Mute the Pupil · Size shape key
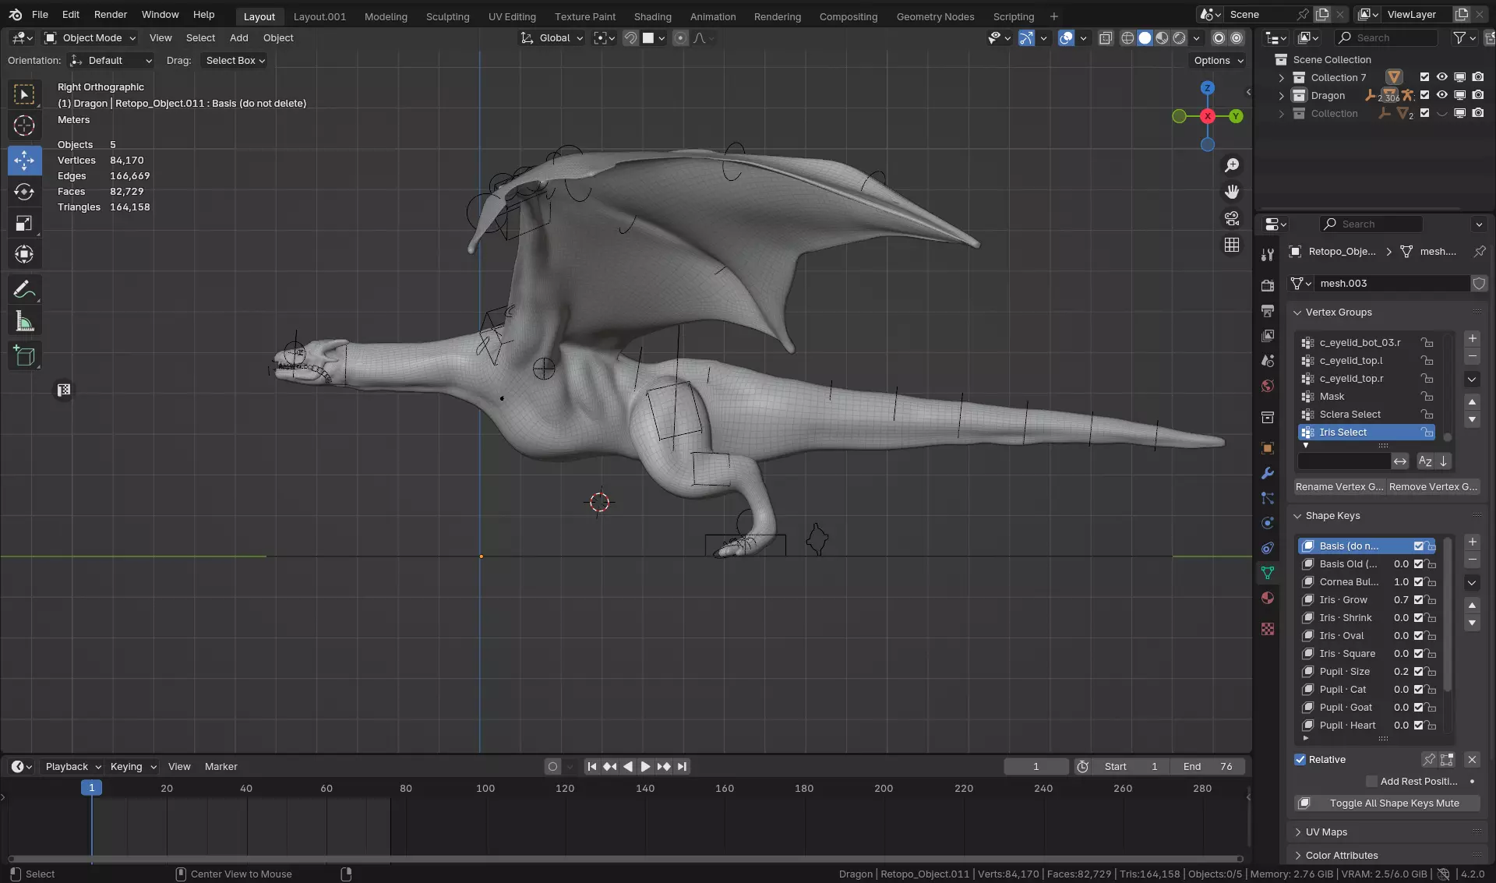Image resolution: width=1496 pixels, height=883 pixels. tap(1419, 672)
